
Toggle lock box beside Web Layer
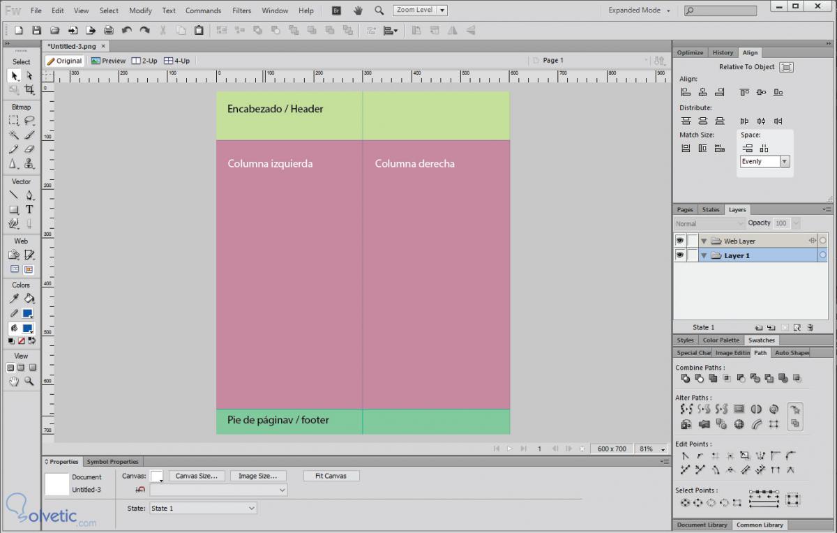(693, 241)
